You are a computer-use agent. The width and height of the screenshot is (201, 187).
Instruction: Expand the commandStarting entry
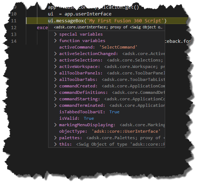pyautogui.click(x=55, y=99)
